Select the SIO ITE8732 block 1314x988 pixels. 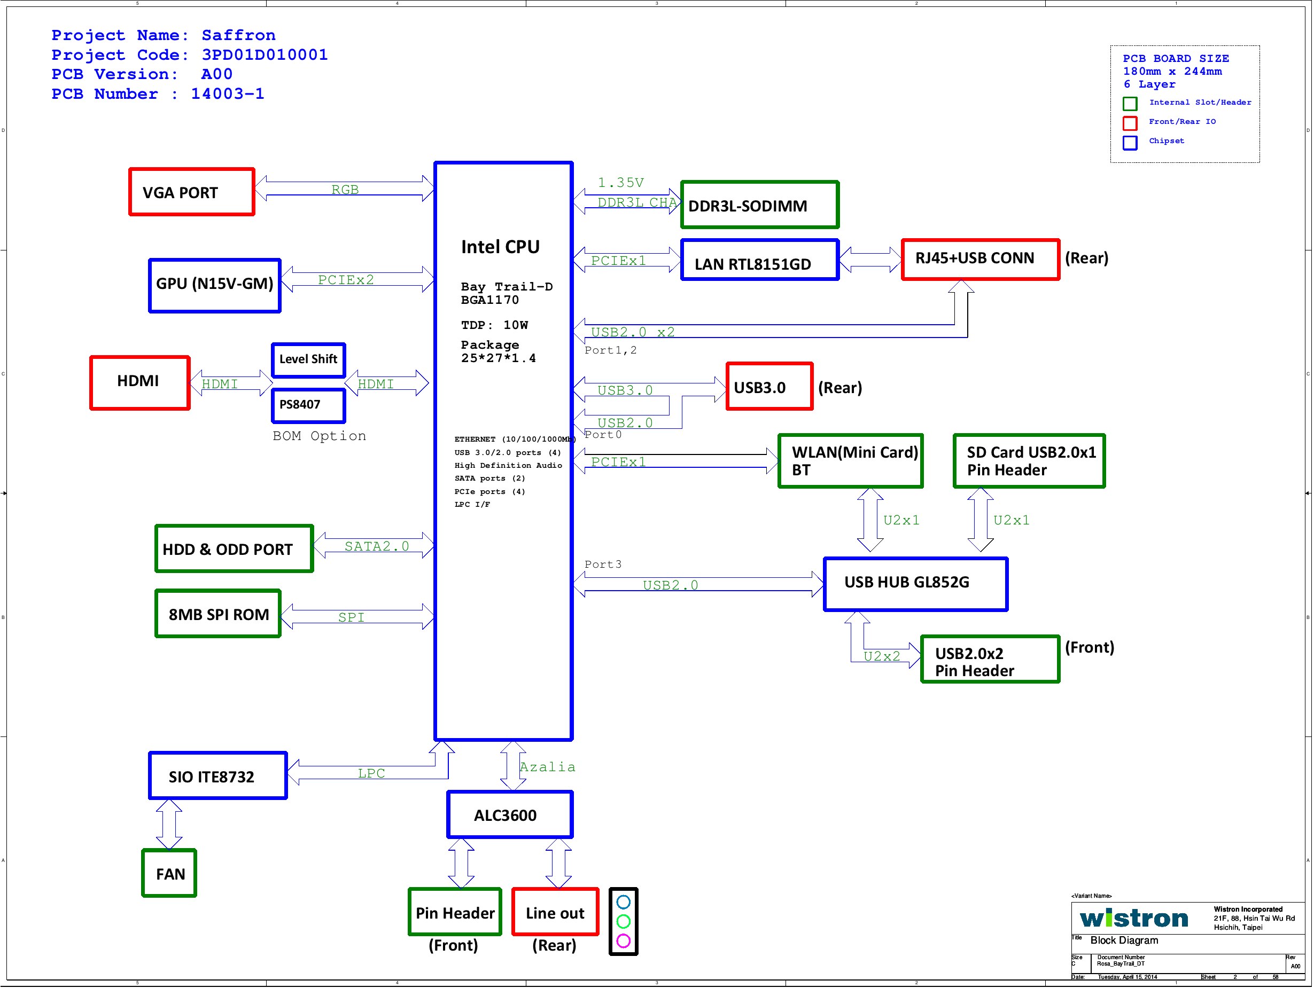point(218,775)
